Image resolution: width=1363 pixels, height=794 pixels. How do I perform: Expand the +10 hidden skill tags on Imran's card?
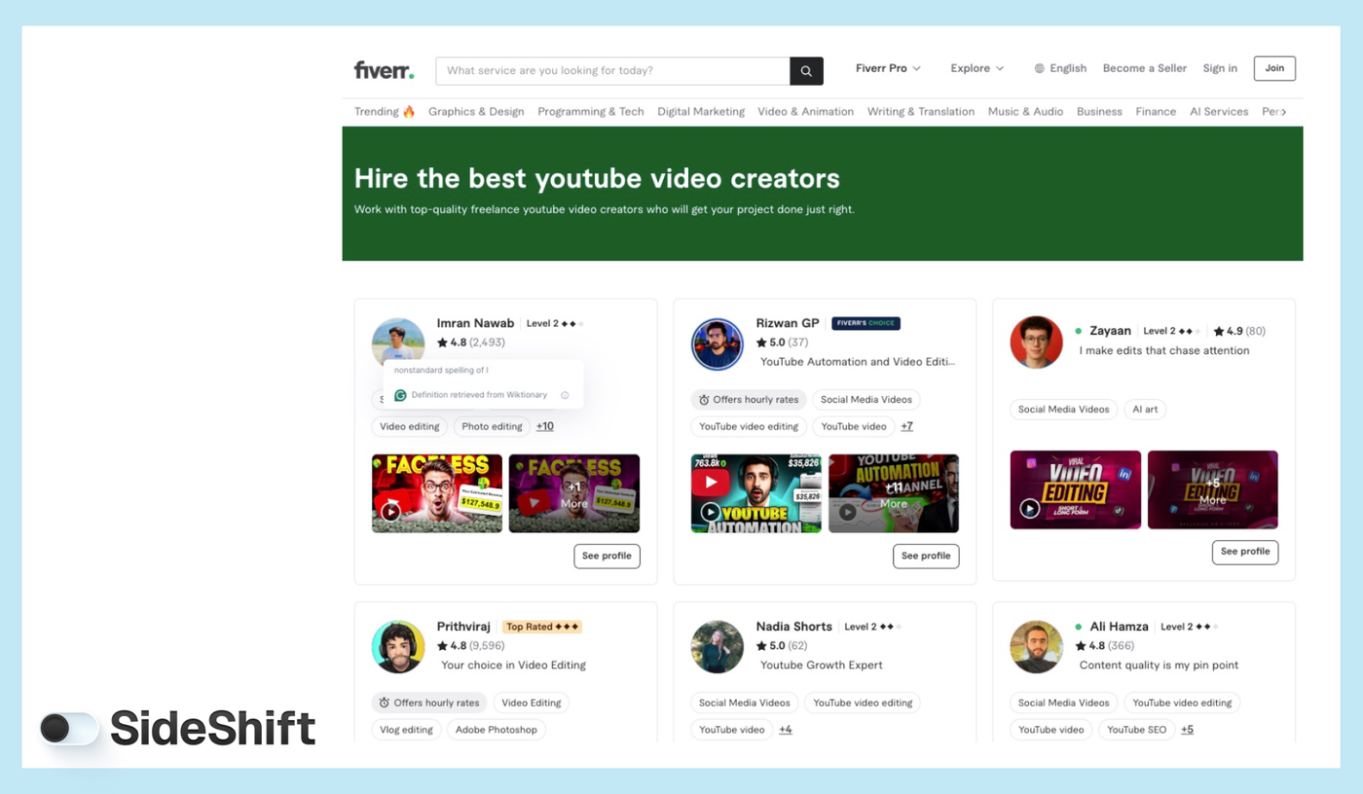click(x=544, y=425)
